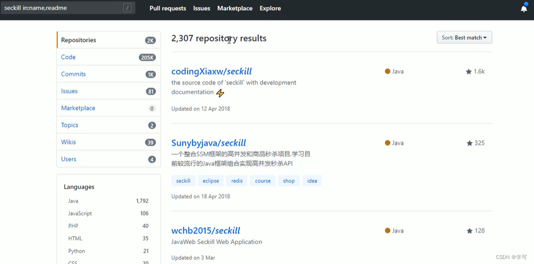This screenshot has width=534, height=264.
Task: Select the Repositories results filter
Action: point(109,40)
